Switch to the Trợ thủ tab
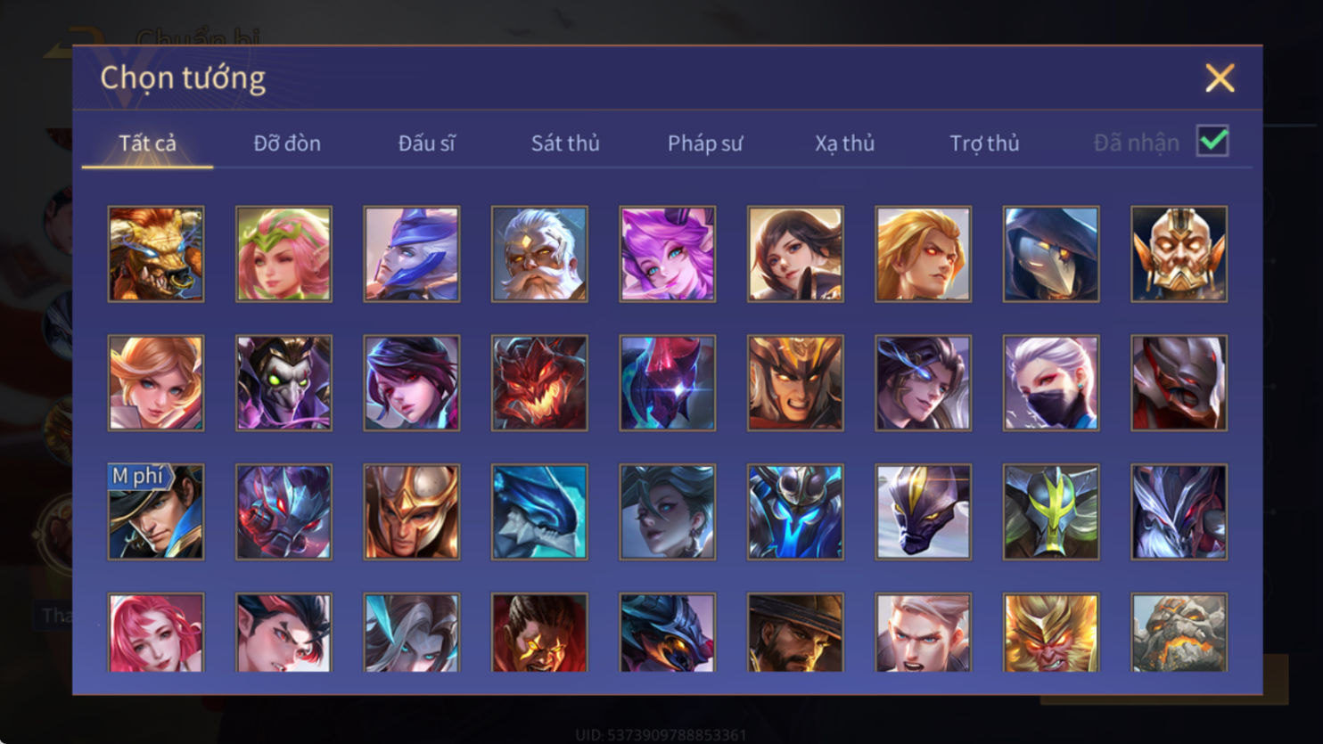 click(x=984, y=143)
